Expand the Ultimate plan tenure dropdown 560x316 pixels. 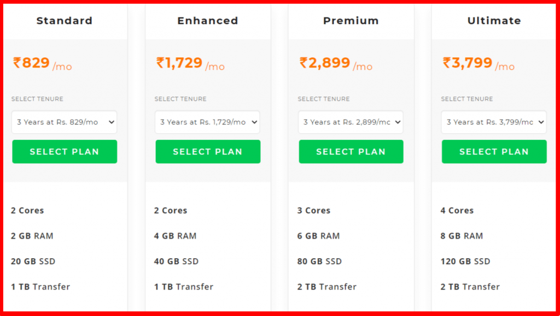pyautogui.click(x=494, y=122)
